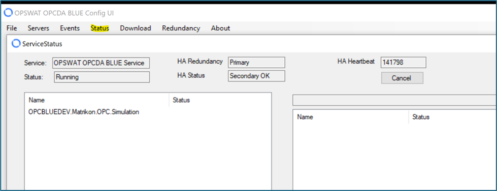Click the empty bar above the right list

(394, 101)
